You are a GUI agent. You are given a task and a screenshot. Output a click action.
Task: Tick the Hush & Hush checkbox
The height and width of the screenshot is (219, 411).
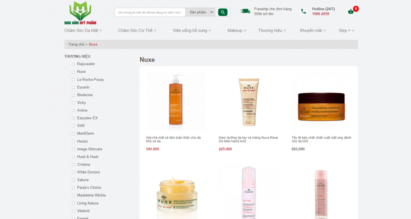click(x=74, y=157)
